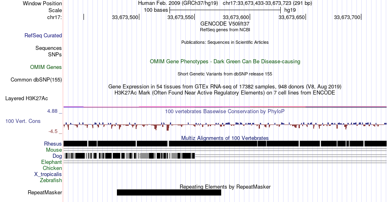Click the hg19 scale label

pos(290,10)
